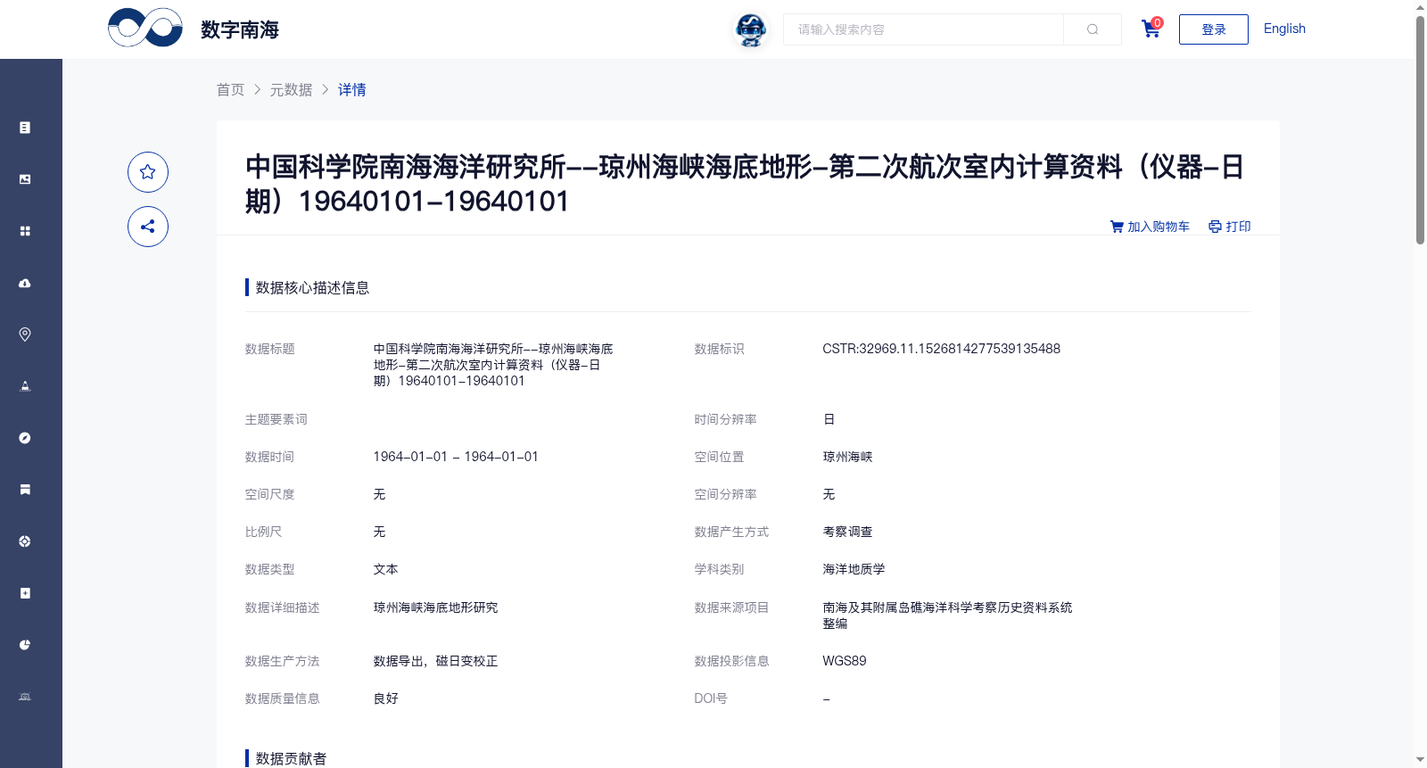Viewport: 1427px width, 768px height.
Task: Click the 时间分辨率 label
Action: (x=725, y=419)
